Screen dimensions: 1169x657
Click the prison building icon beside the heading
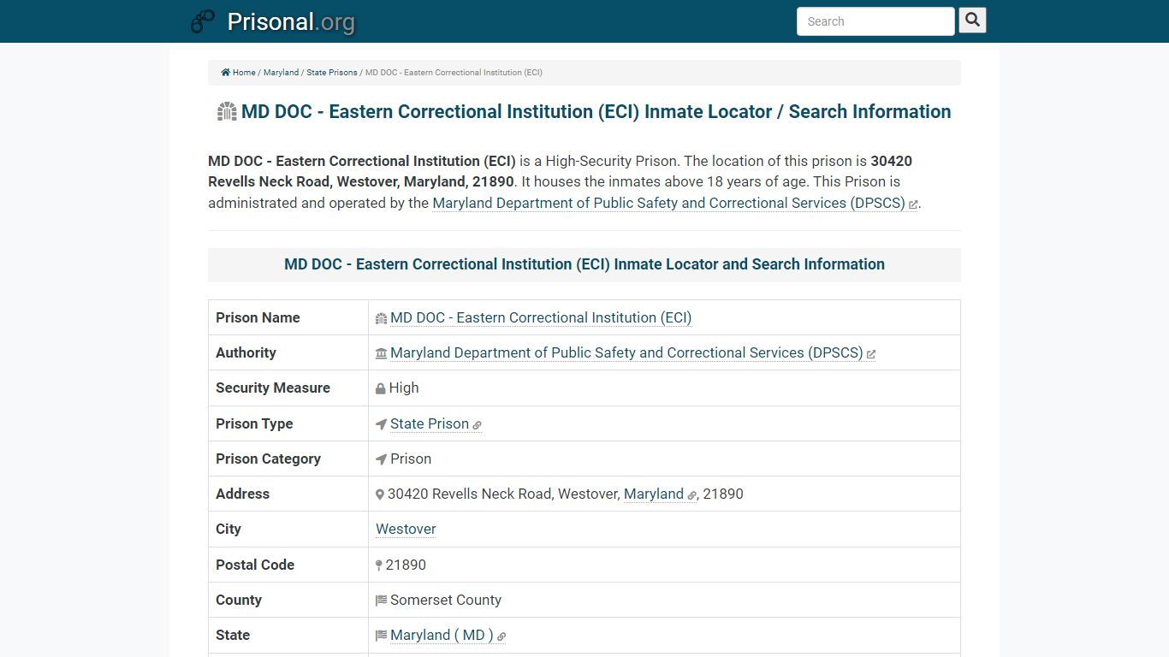tap(227, 111)
